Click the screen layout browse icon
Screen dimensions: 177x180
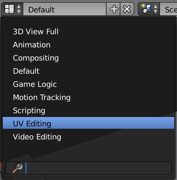coord(9,9)
